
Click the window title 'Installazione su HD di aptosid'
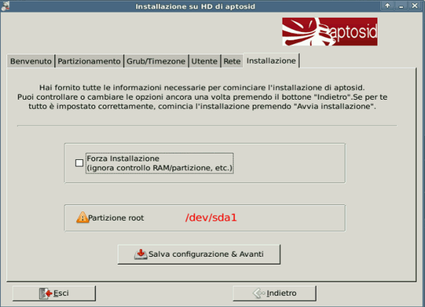click(195, 6)
